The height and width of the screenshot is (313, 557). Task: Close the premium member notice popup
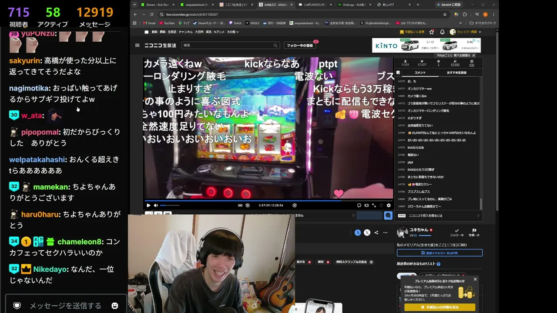click(x=475, y=279)
